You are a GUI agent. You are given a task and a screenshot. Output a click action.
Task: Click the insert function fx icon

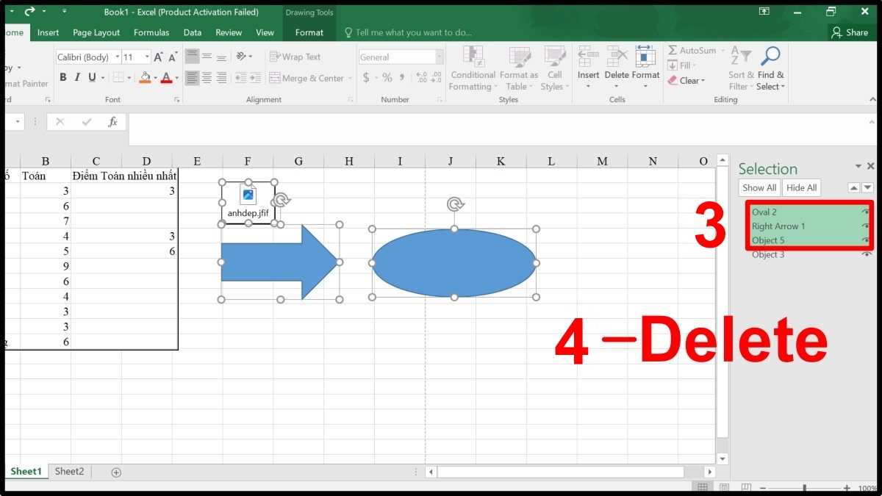(112, 122)
